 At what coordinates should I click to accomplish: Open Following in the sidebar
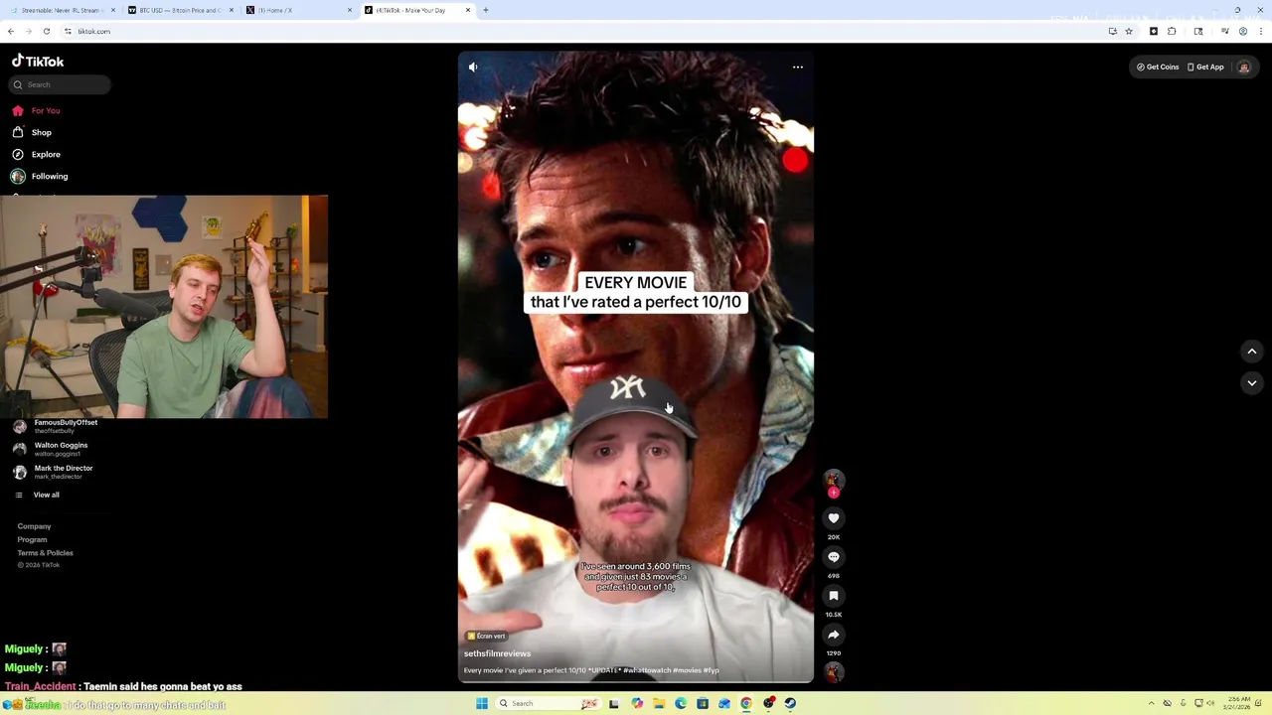[40, 176]
